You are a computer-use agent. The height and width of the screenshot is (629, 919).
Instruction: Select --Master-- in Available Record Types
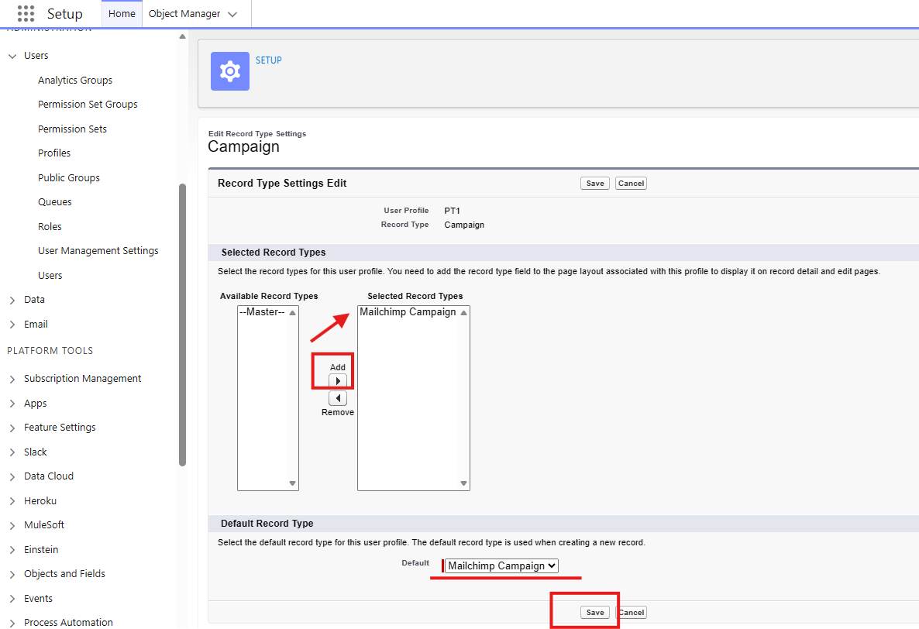[262, 312]
